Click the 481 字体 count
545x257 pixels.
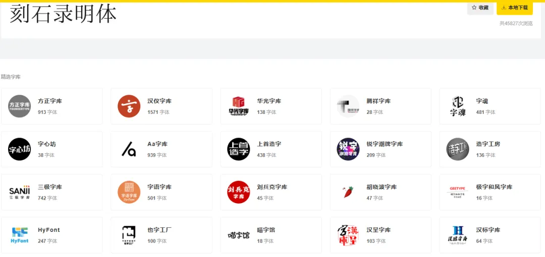(486, 112)
